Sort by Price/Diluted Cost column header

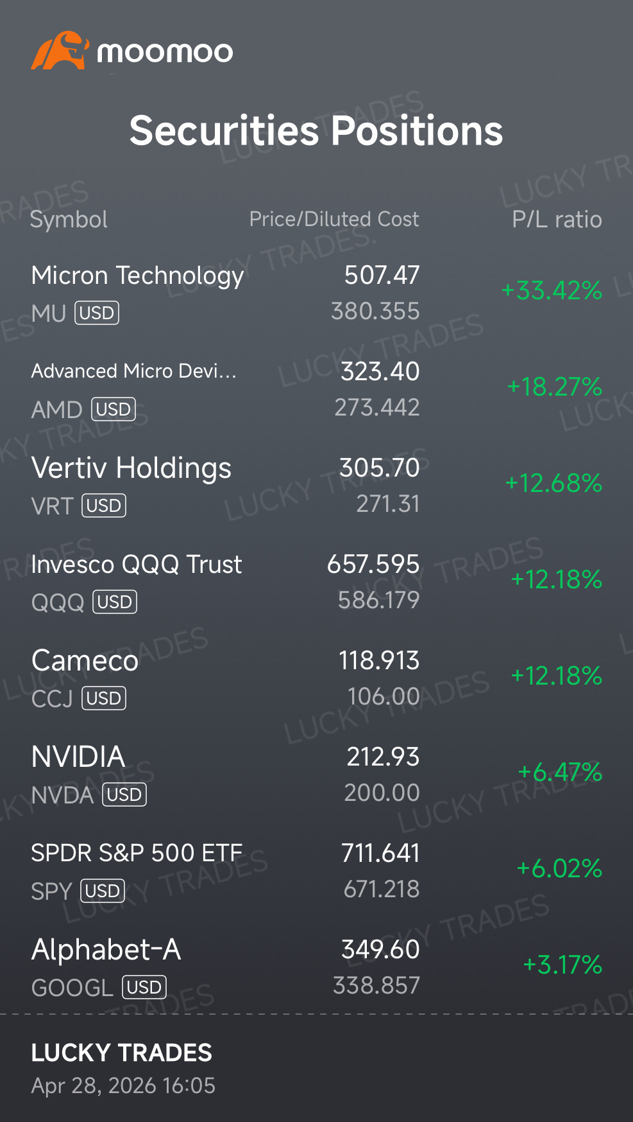[334, 219]
